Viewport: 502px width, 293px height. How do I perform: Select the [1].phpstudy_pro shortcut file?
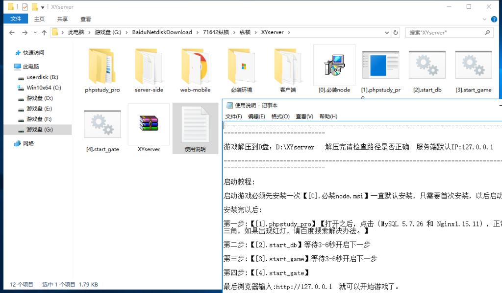(380, 71)
